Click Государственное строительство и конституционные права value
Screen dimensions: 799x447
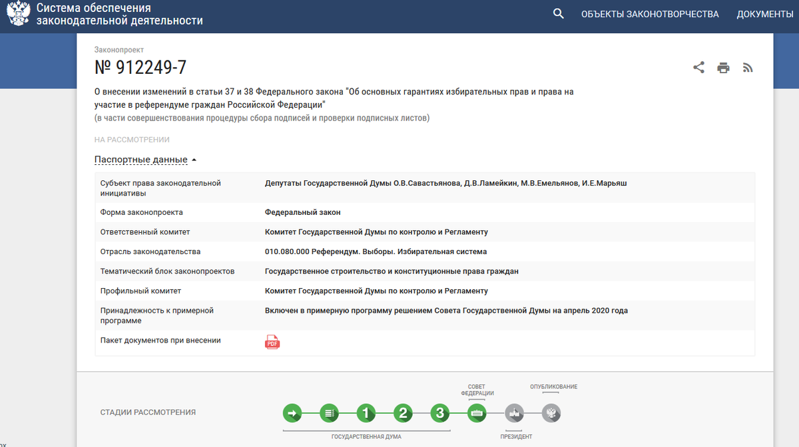pos(392,271)
